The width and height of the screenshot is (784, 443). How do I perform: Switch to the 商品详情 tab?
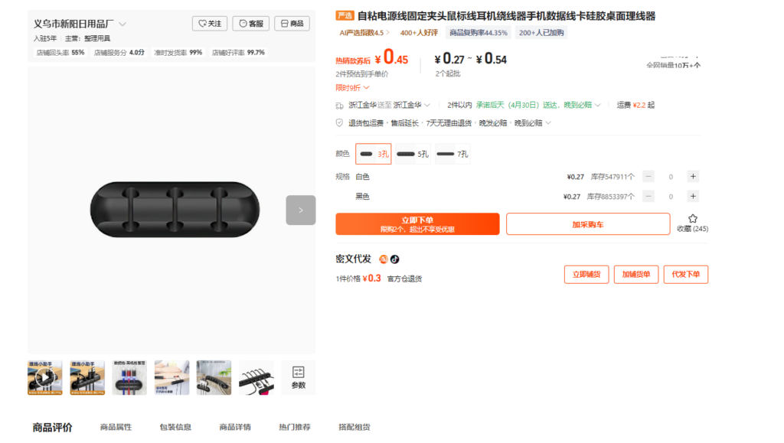[235, 427]
